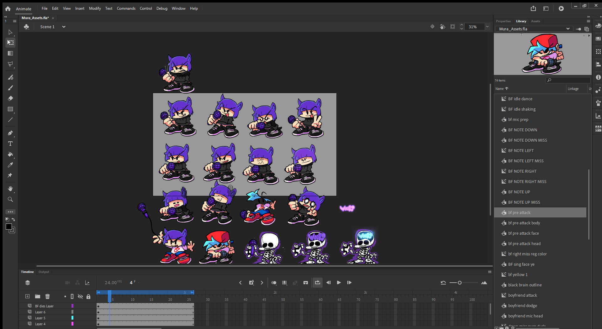The image size is (602, 329).
Task: Activate the Zoom magnifier tool
Action: (x=10, y=199)
